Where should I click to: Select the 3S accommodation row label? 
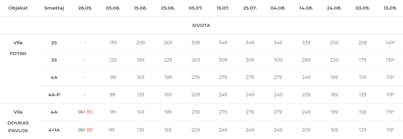(x=54, y=60)
